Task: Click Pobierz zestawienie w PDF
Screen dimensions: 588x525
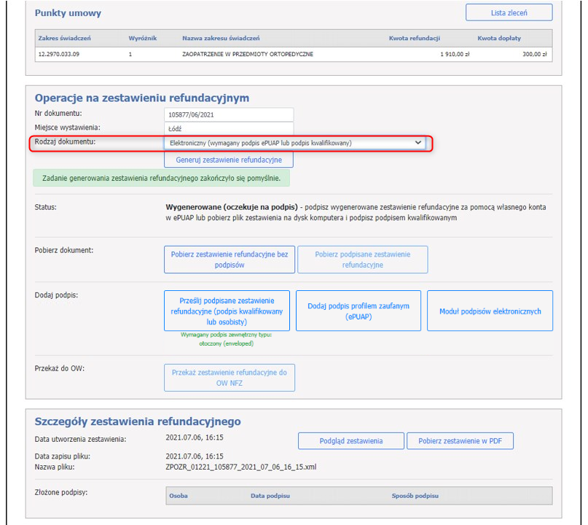Action: point(460,441)
